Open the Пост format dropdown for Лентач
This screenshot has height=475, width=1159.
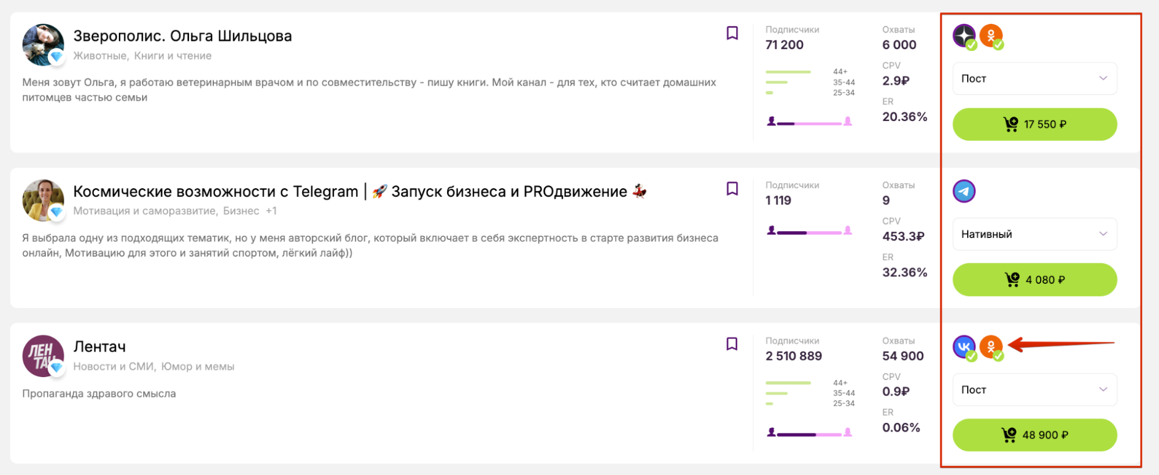[1034, 390]
